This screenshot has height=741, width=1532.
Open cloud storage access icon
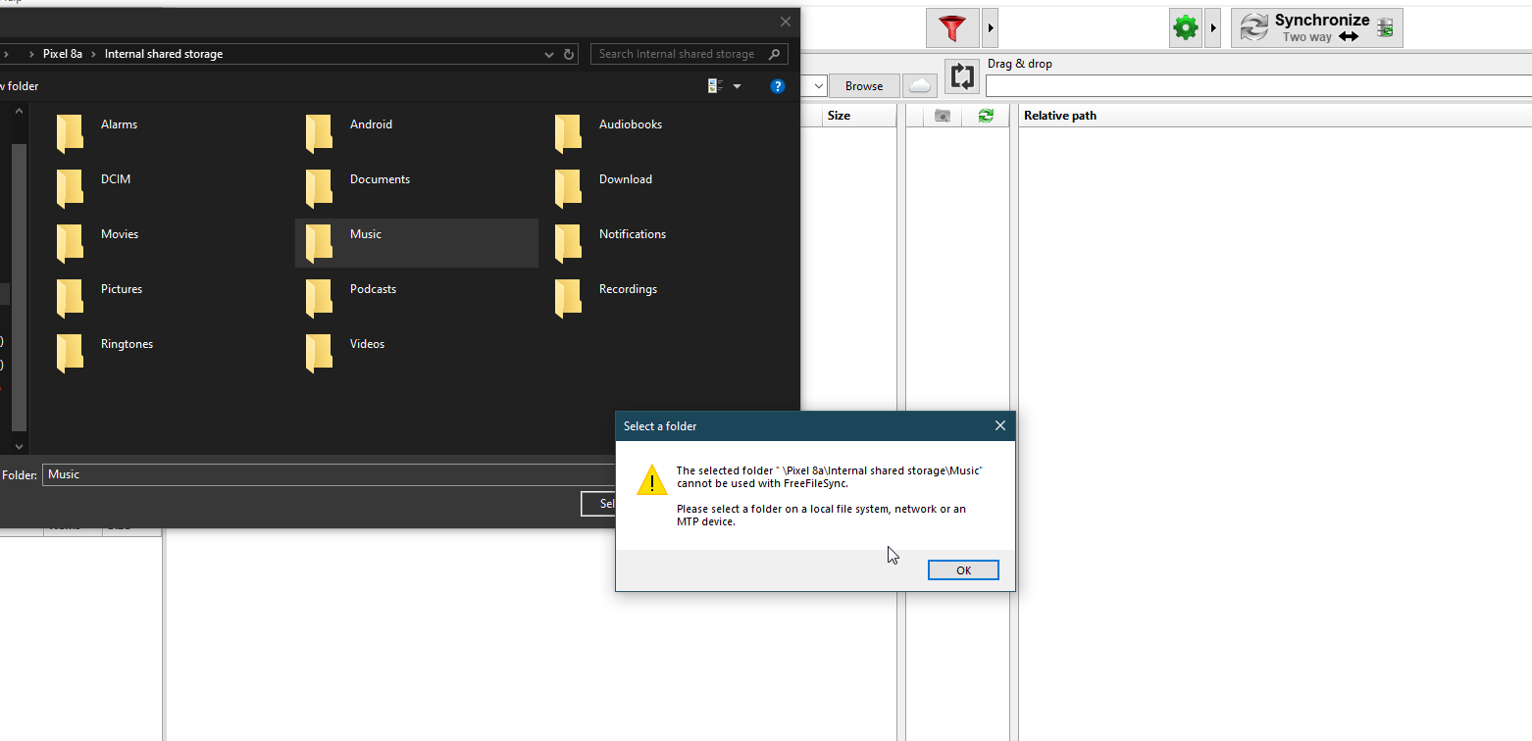click(919, 86)
